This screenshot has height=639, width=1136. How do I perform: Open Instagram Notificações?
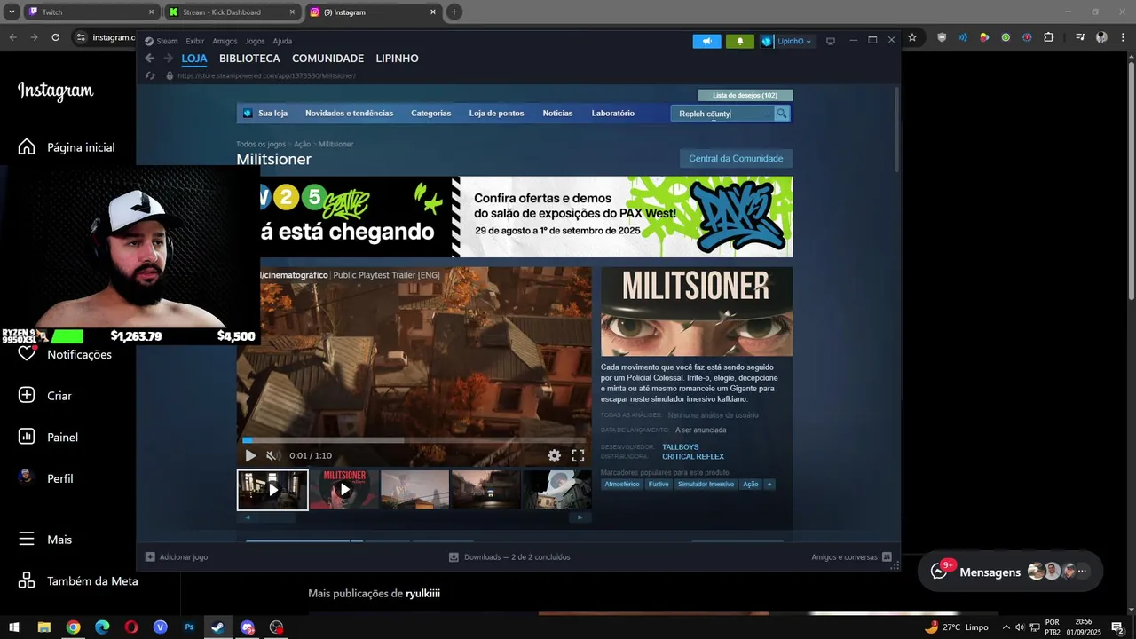[x=65, y=354]
